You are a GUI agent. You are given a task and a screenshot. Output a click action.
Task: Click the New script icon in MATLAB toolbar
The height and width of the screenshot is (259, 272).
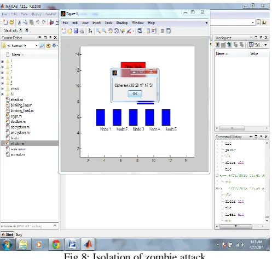[x=5, y=22]
